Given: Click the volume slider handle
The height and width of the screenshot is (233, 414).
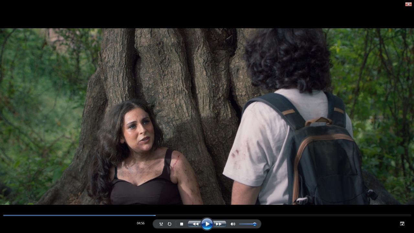Looking at the screenshot, I should (255, 224).
